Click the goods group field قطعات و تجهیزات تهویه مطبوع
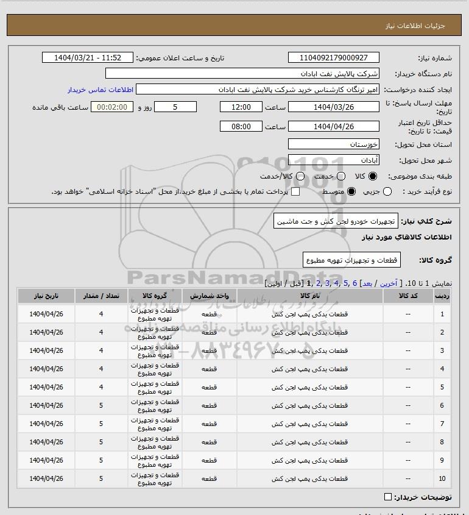469x515 pixels. pyautogui.click(x=351, y=260)
